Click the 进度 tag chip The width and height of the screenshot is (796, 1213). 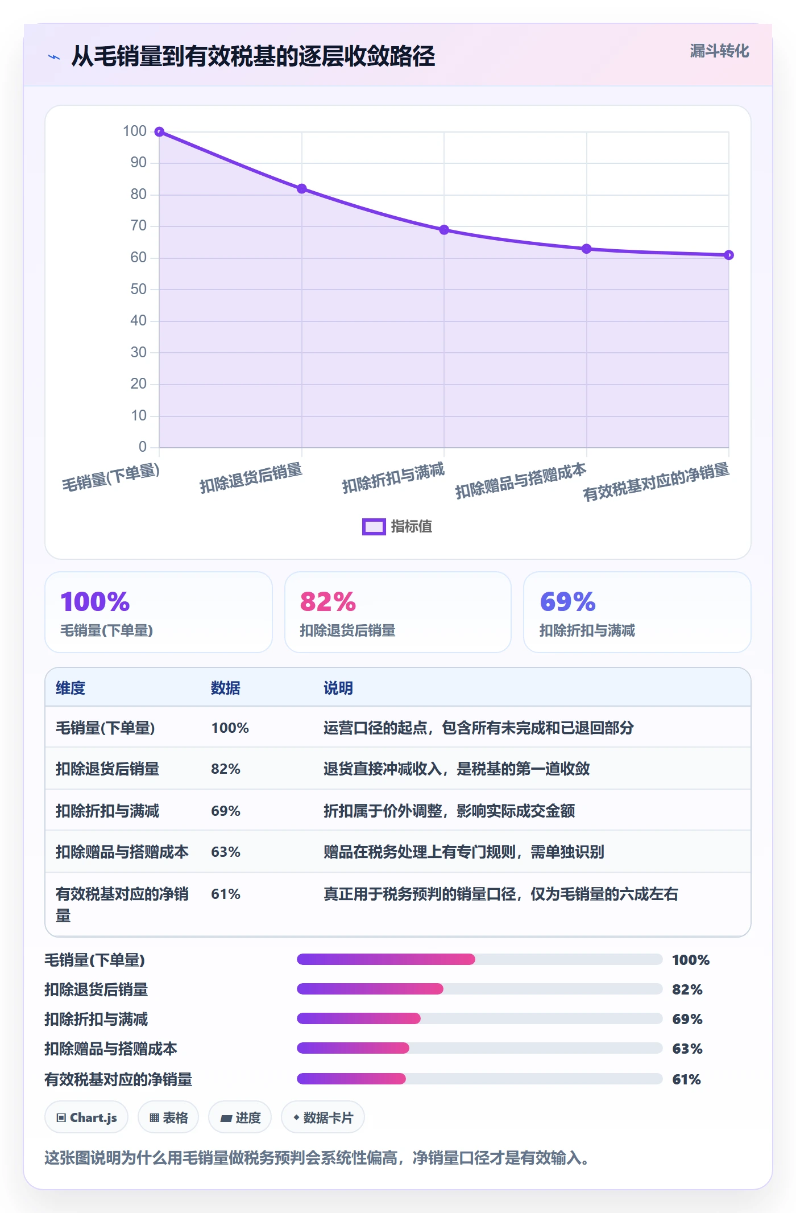(x=240, y=1117)
